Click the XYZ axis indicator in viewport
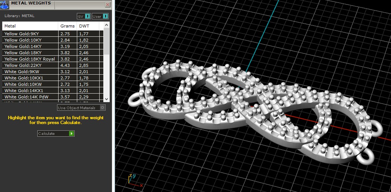 (135, 181)
